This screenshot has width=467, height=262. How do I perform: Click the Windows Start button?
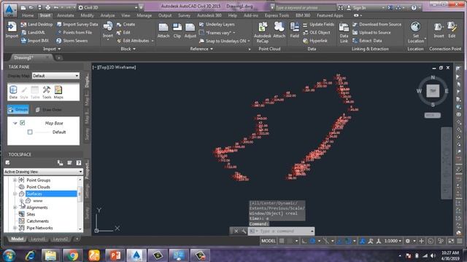pyautogui.click(x=9, y=255)
